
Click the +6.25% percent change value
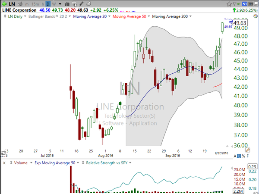coord(111,10)
